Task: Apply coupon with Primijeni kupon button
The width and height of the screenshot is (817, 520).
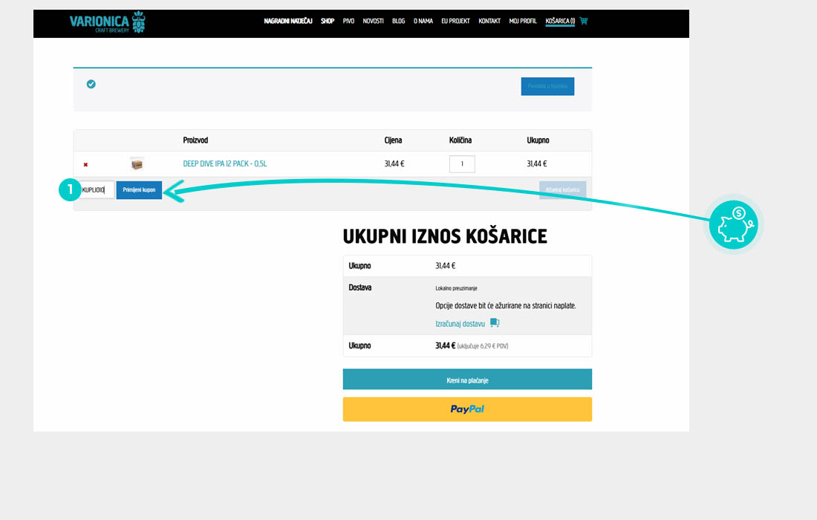Action: (x=139, y=190)
